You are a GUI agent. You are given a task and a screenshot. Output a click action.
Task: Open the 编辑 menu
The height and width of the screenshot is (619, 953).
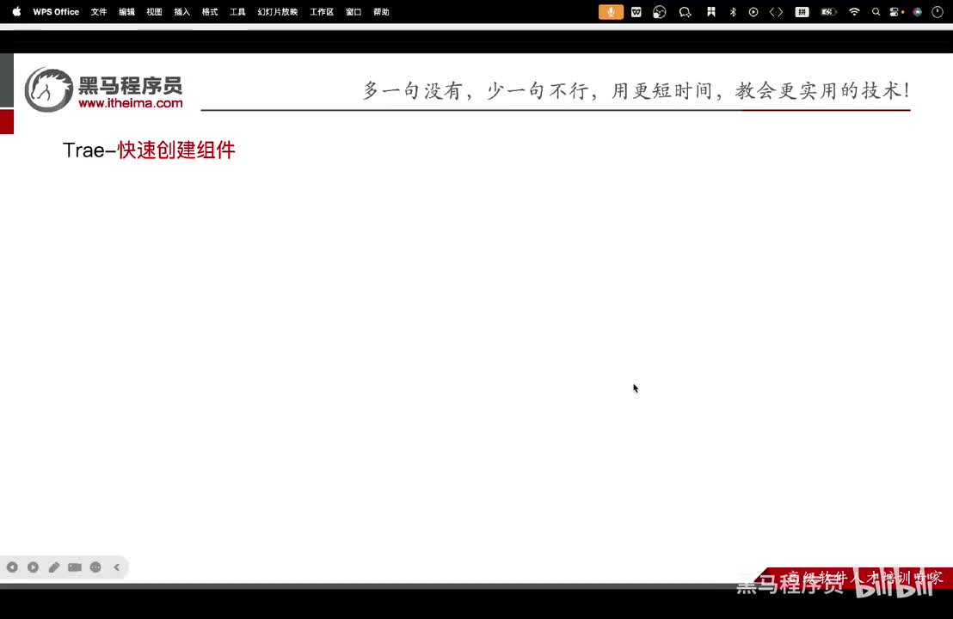[126, 11]
